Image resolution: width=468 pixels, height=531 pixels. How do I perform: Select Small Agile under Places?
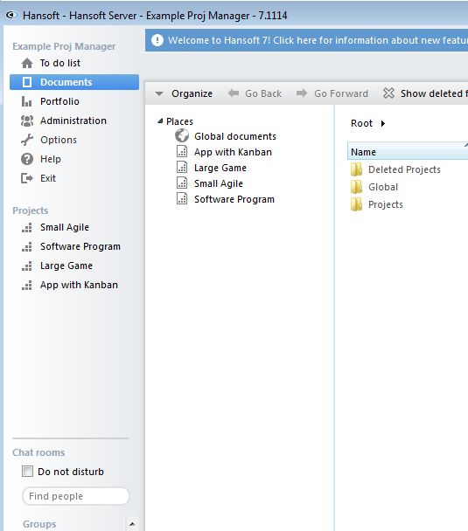tap(219, 183)
